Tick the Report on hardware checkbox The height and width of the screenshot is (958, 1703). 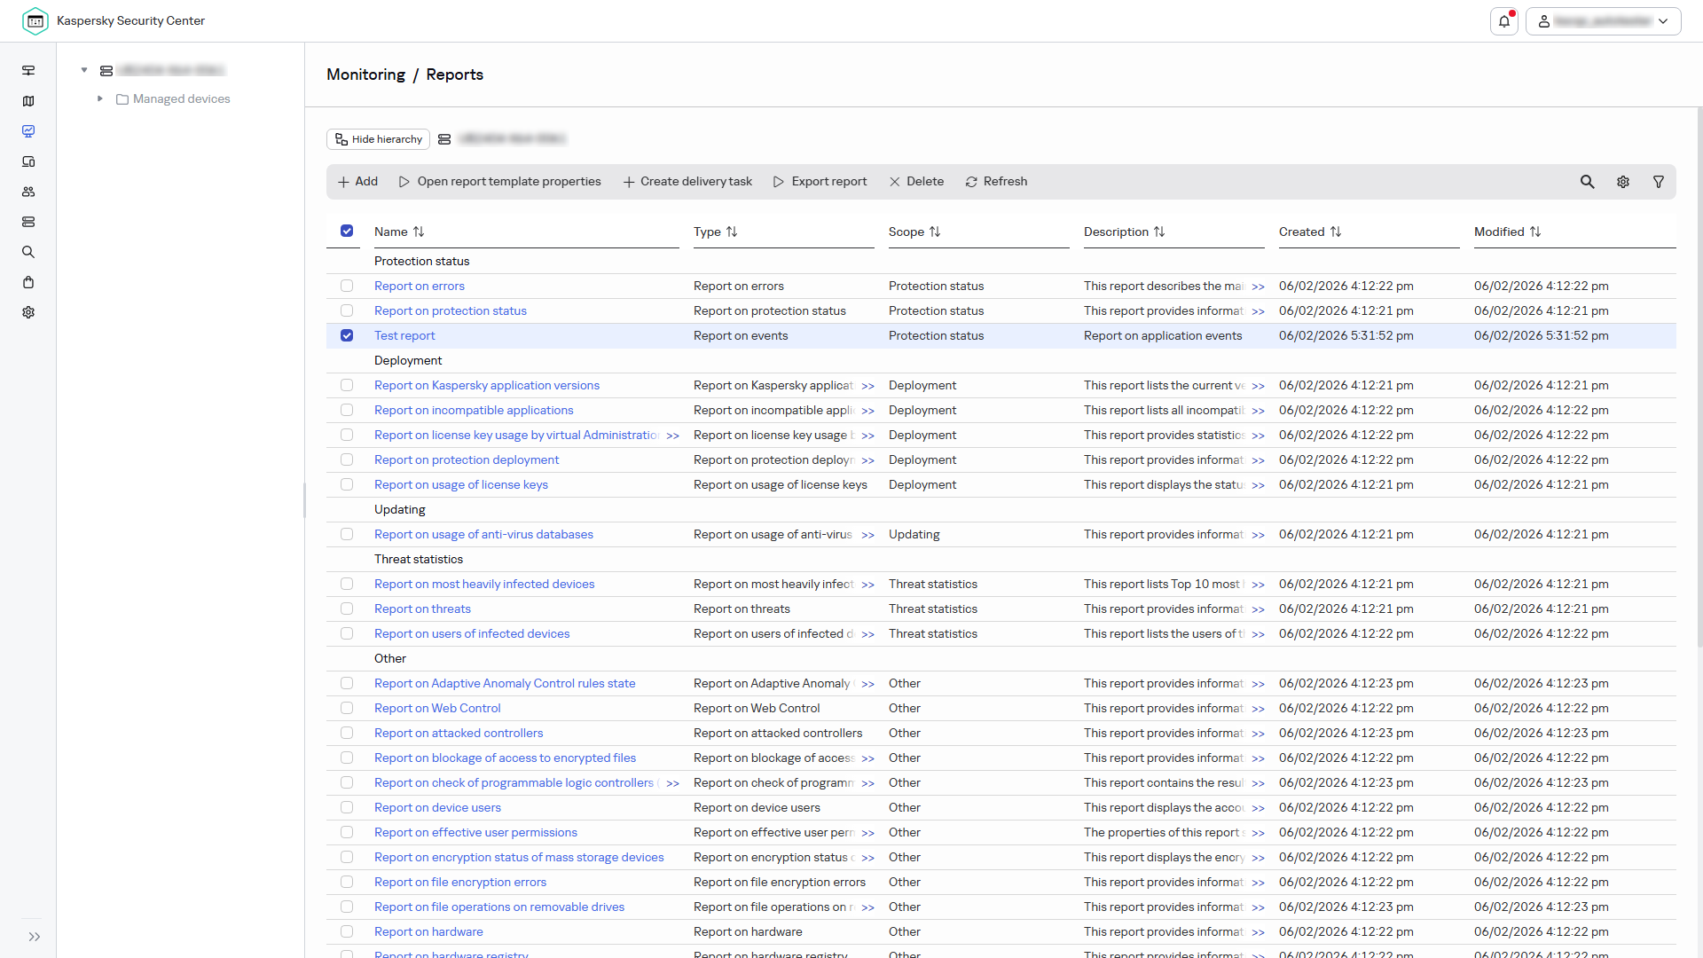click(x=347, y=931)
